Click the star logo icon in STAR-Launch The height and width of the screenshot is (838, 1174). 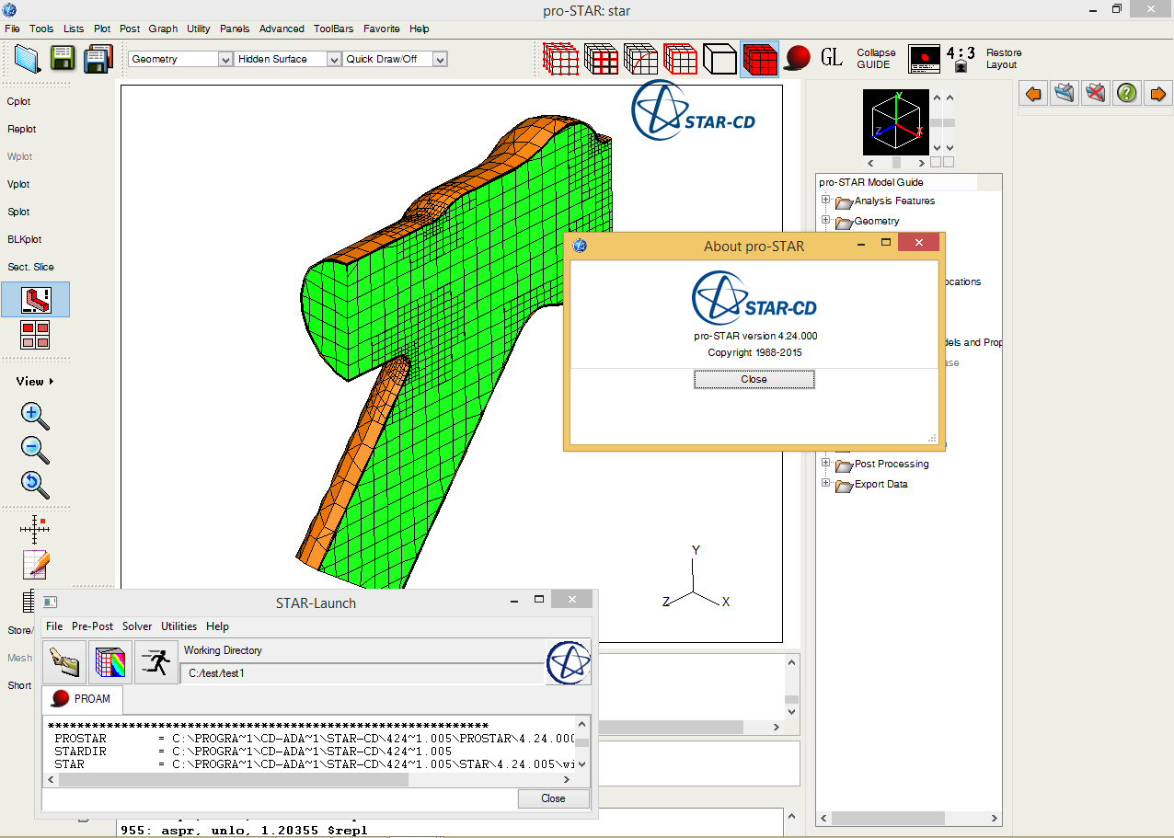(x=569, y=662)
